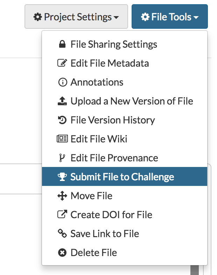Click the caret arrow on Project Settings
The width and height of the screenshot is (217, 275).
(x=116, y=17)
